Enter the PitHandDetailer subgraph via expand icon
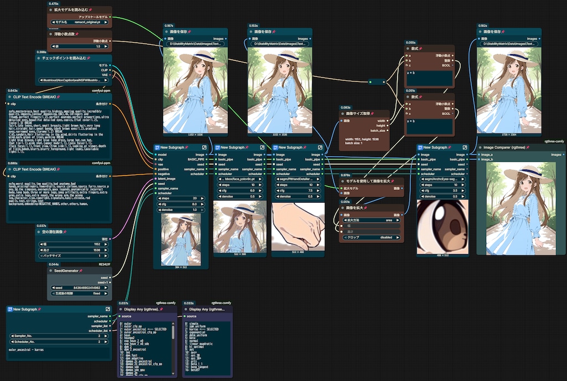This screenshot has height=381, width=567. point(320,147)
